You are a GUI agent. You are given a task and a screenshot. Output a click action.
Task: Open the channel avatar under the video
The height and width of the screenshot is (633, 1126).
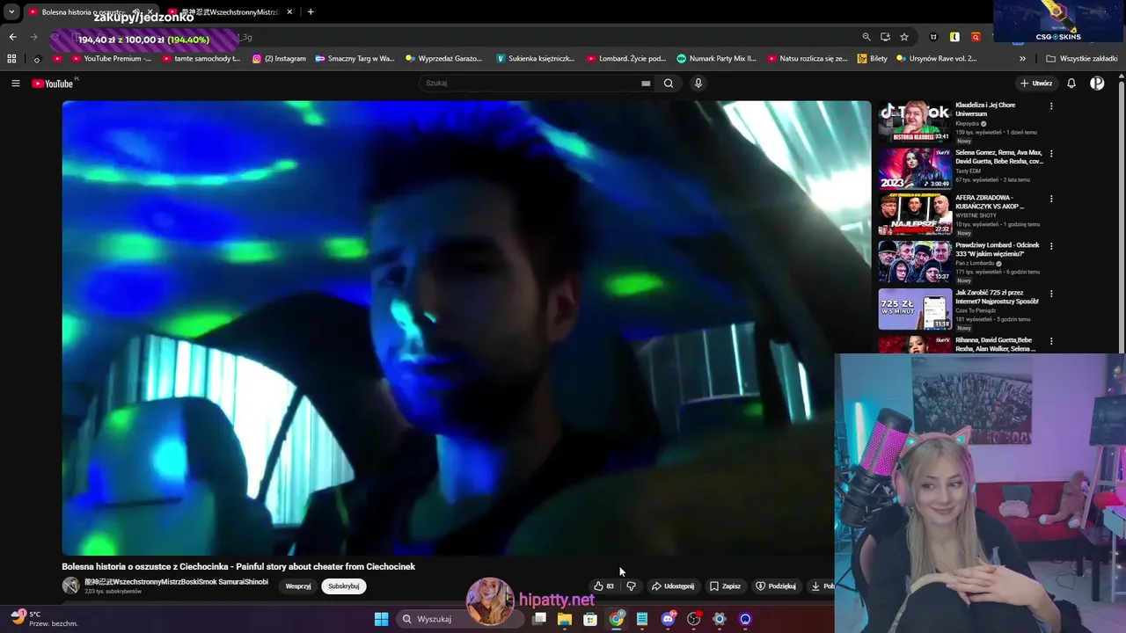tap(70, 586)
